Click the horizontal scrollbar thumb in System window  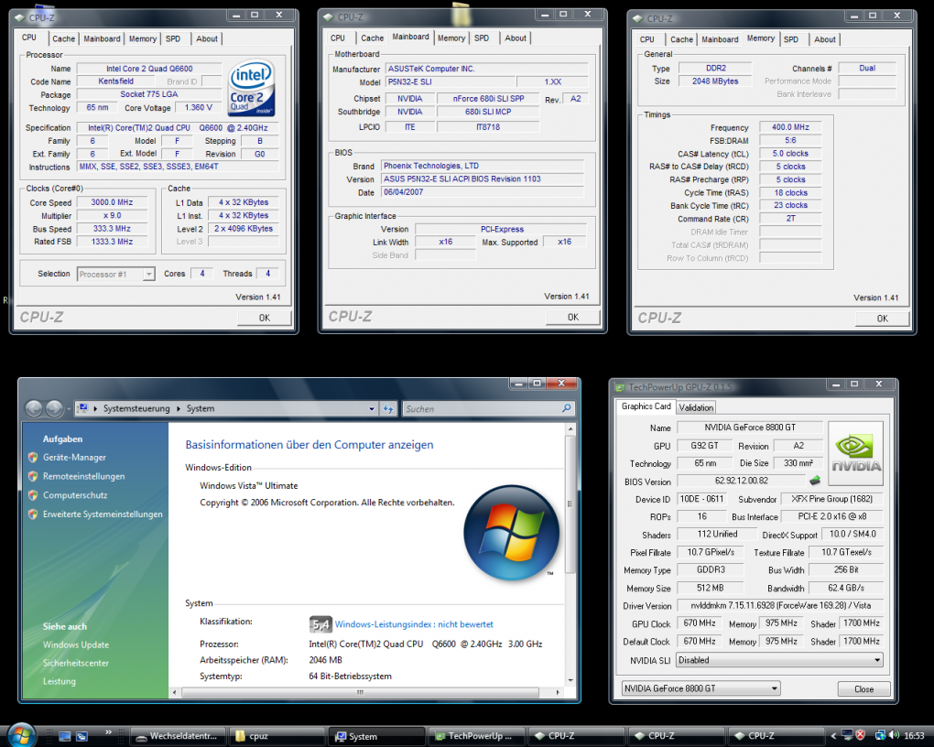click(x=361, y=692)
